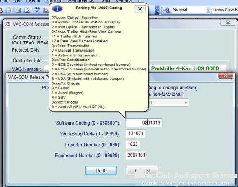Click toolbar options handle before styles

(x=158, y=10)
